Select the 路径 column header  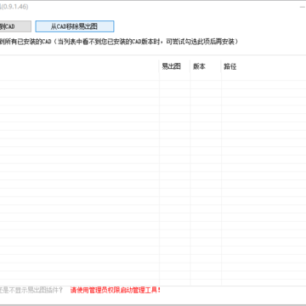(x=263, y=67)
